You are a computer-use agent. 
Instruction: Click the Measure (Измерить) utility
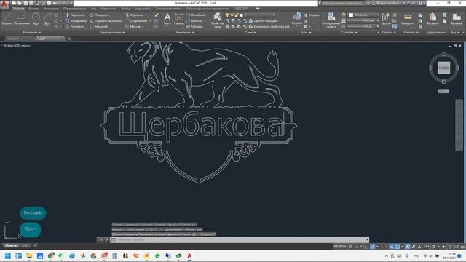(408, 19)
